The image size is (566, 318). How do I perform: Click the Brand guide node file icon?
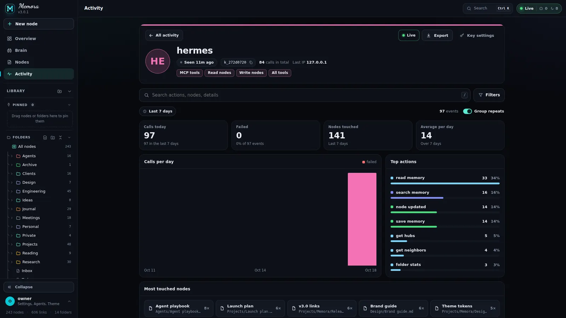(365, 308)
